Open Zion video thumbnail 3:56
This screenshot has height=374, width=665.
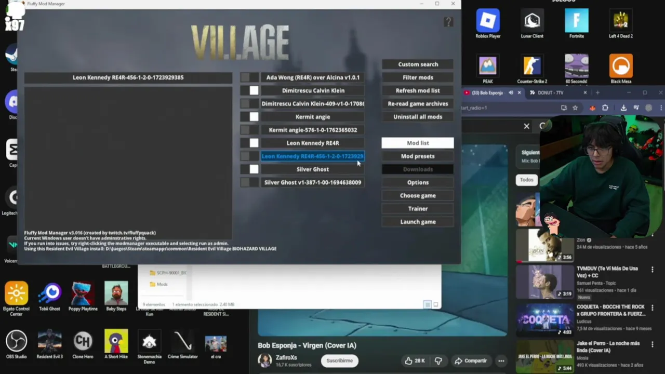(x=544, y=246)
